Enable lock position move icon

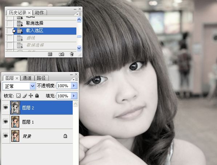(31, 96)
